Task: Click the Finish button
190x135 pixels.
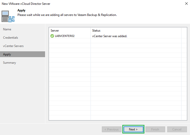Action: (x=155, y=129)
